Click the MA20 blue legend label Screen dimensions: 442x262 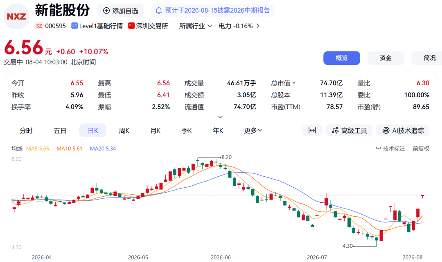103,149
